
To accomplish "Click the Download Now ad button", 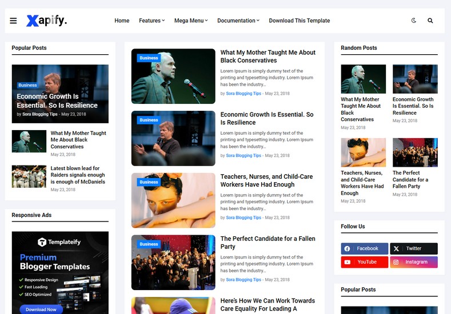I will click(41, 309).
